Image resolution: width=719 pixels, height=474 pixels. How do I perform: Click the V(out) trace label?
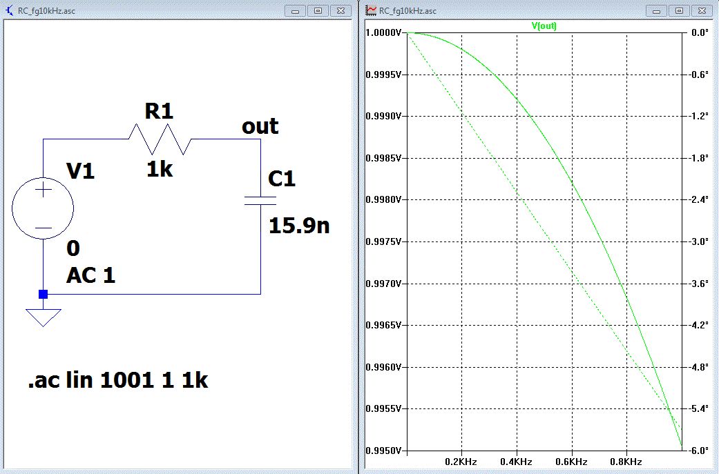[544, 26]
